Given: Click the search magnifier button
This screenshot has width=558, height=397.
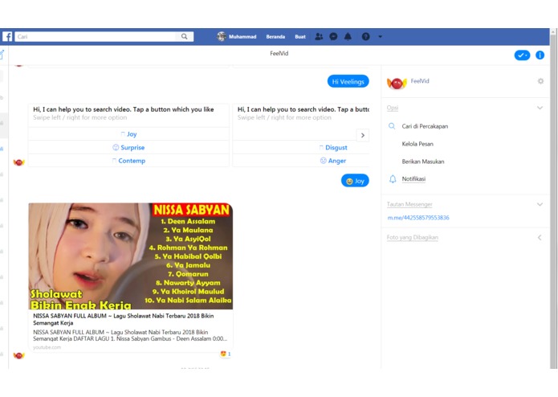Looking at the screenshot, I should pos(185,36).
